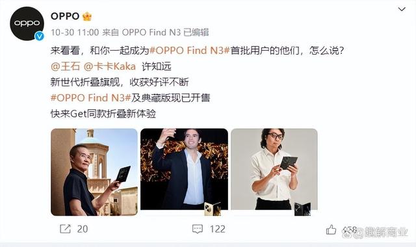Like the post with thumbs-up icon

331,229
